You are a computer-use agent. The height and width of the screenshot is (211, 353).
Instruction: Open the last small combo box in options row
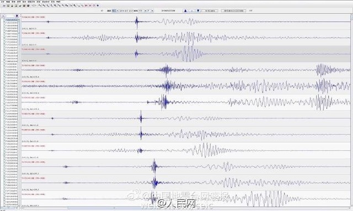click(151, 10)
